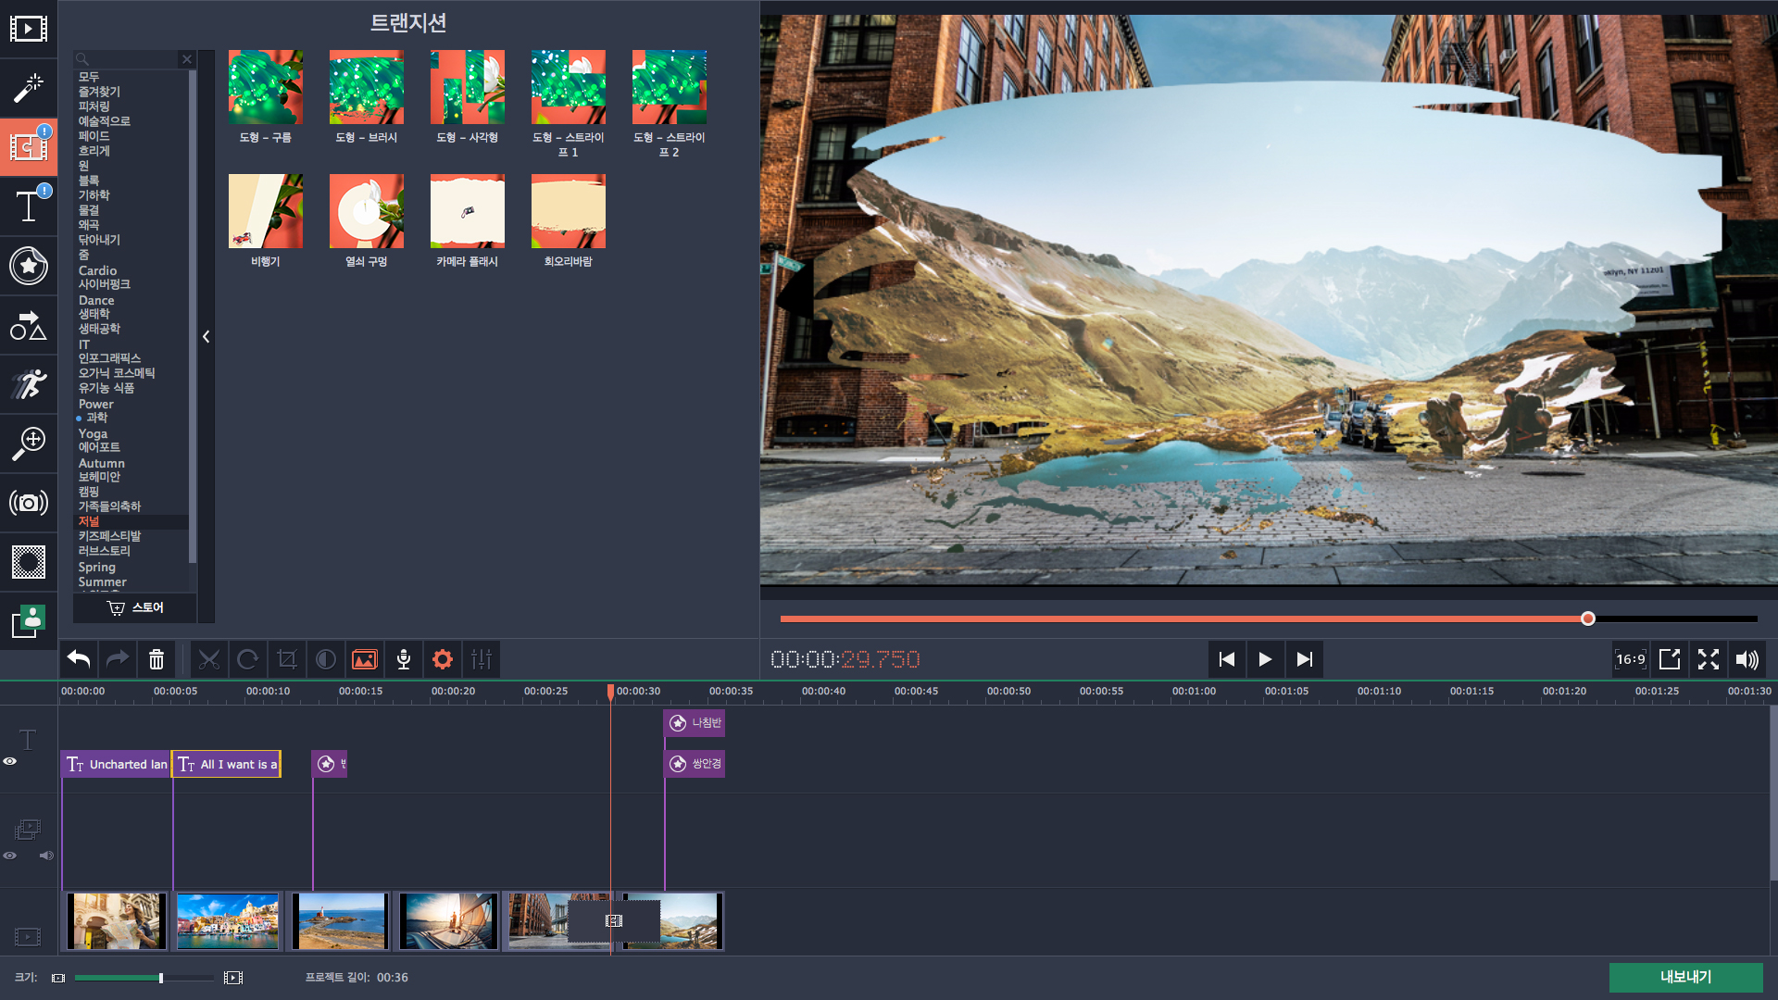Open the Stickers star panel
This screenshot has width=1778, height=1000.
[28, 266]
